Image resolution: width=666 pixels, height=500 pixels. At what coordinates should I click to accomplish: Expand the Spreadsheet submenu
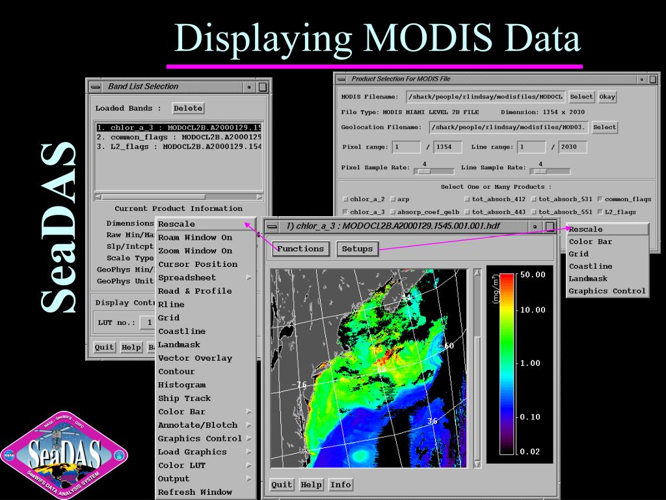(x=248, y=278)
